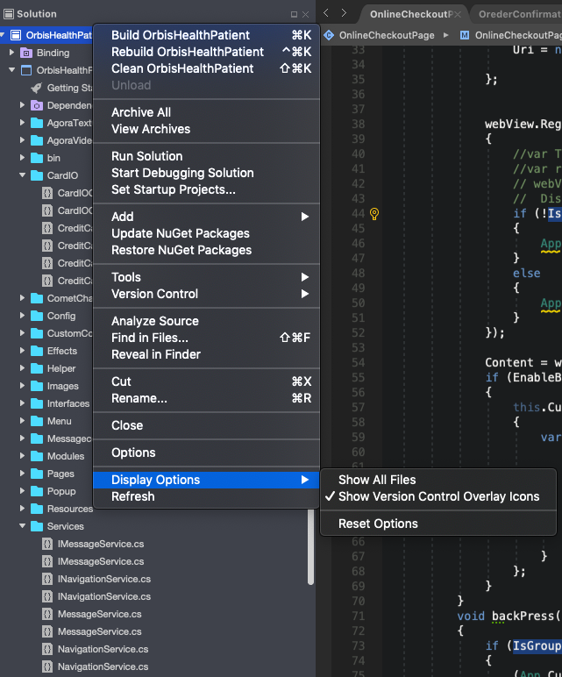Click the Solution tree vertical scrollbar
Screen dimensions: 562x677
[x=310, y=547]
